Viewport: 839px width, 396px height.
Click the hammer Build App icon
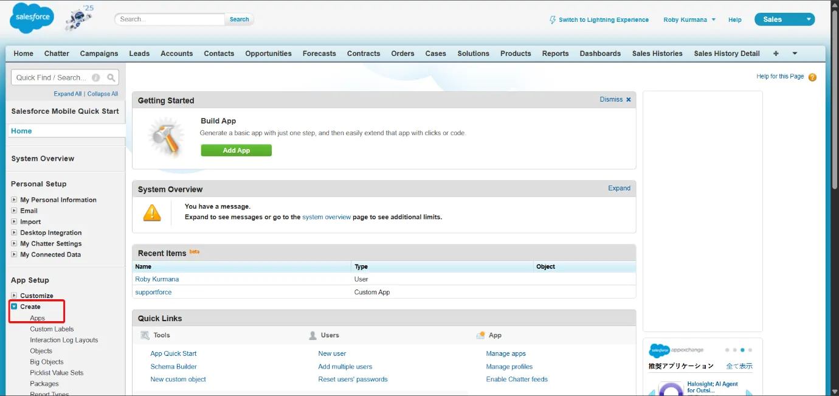pyautogui.click(x=166, y=138)
